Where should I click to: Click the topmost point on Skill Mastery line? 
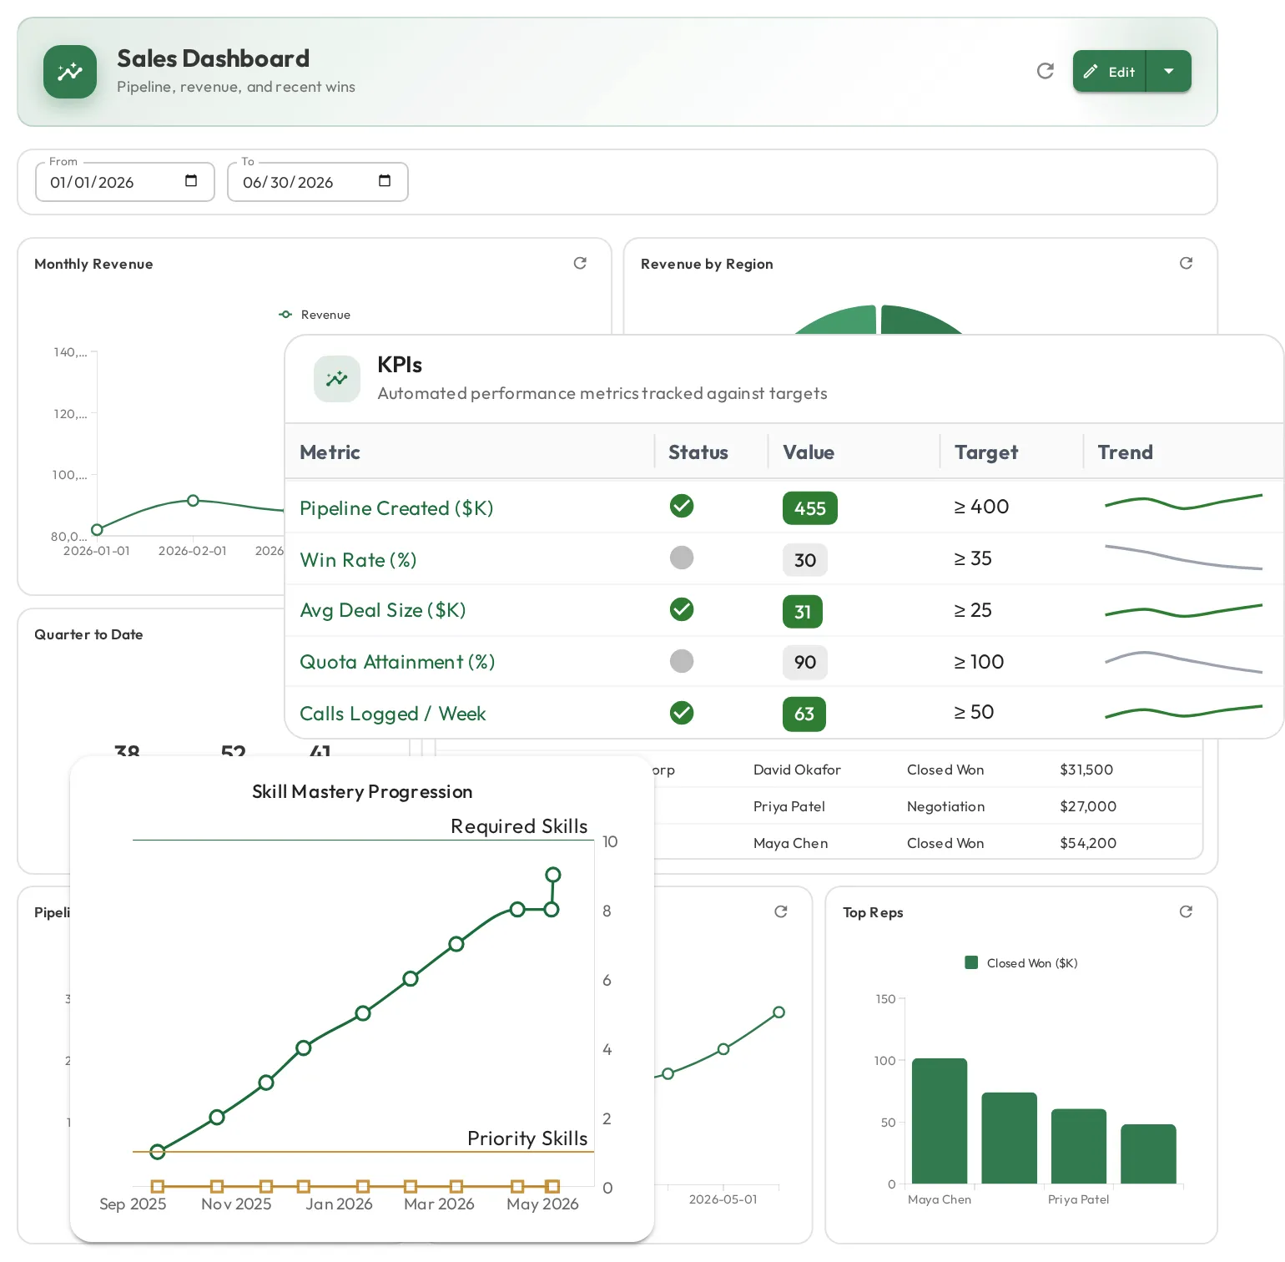click(553, 875)
